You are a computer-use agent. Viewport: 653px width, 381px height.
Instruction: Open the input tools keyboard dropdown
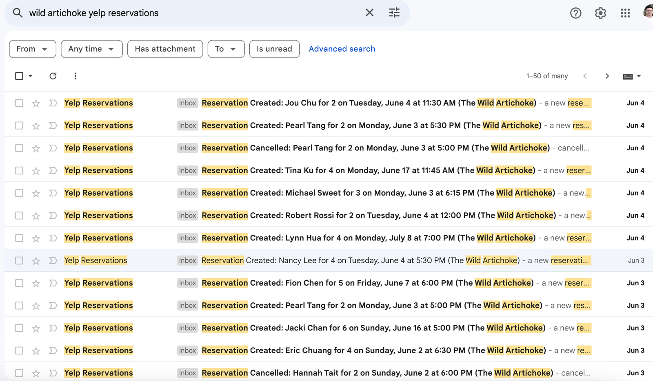click(x=632, y=76)
